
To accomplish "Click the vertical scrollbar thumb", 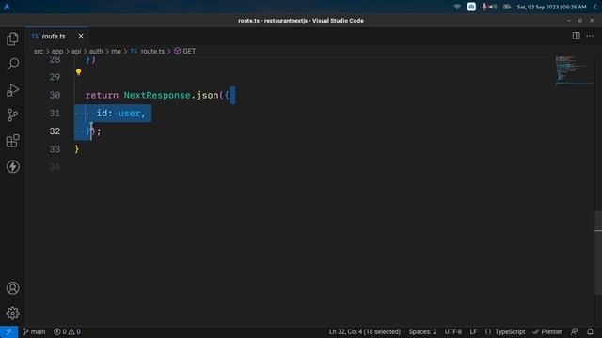I will [x=598, y=253].
